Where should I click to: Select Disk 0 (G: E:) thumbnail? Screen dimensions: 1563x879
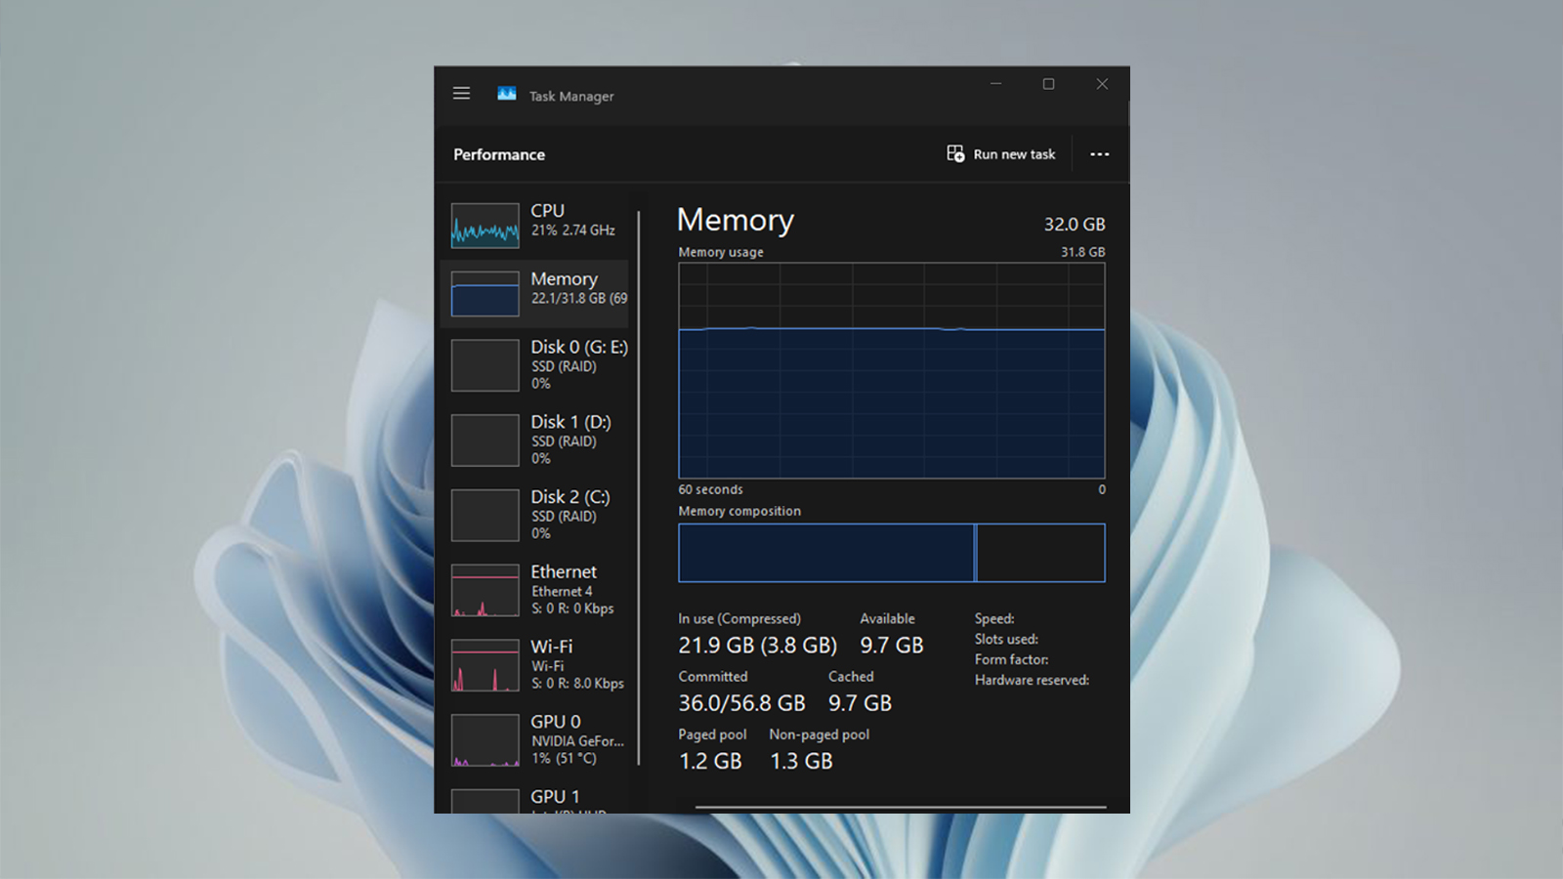(x=485, y=365)
